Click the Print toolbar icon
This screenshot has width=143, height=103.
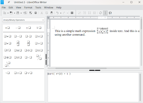pyautogui.click(x=35, y=13)
